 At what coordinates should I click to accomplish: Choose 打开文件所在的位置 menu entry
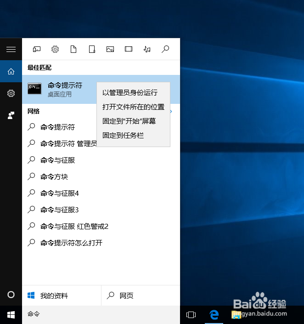[x=134, y=107]
